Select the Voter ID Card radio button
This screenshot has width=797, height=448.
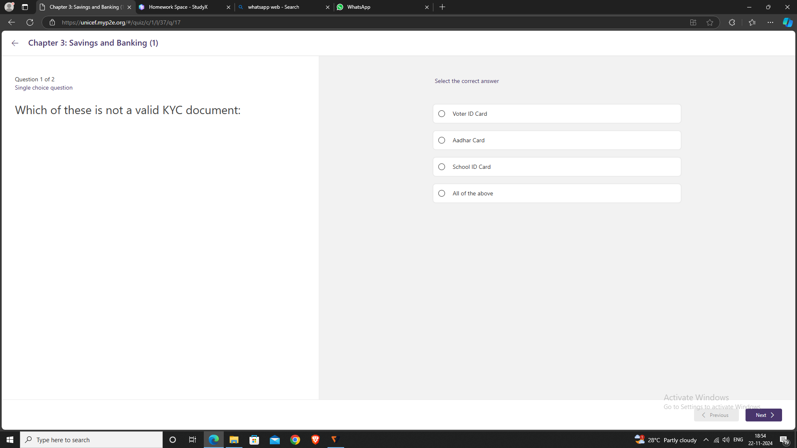[x=441, y=114]
